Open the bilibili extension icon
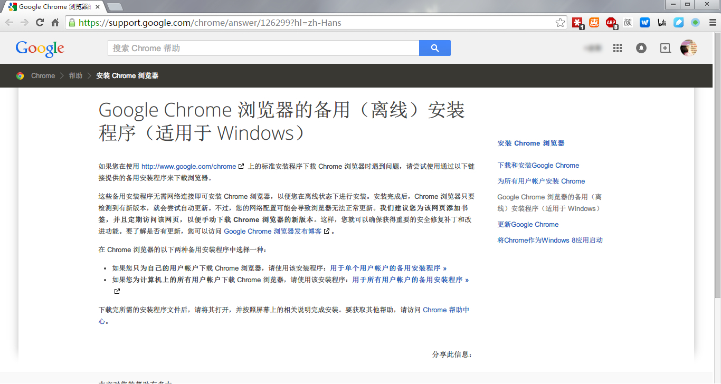Screen dimensions: 721x384 661,23
